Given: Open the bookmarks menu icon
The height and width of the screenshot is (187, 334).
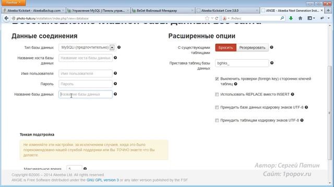Looking at the screenshot, I should point(311,19).
